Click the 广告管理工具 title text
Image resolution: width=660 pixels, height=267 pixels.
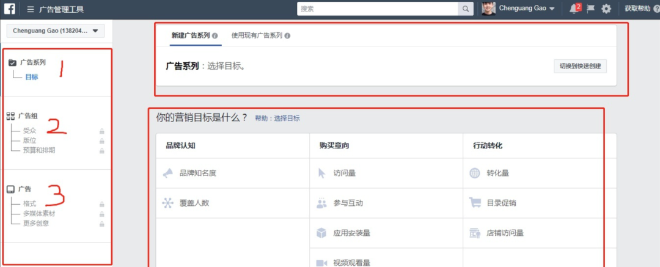click(x=62, y=9)
